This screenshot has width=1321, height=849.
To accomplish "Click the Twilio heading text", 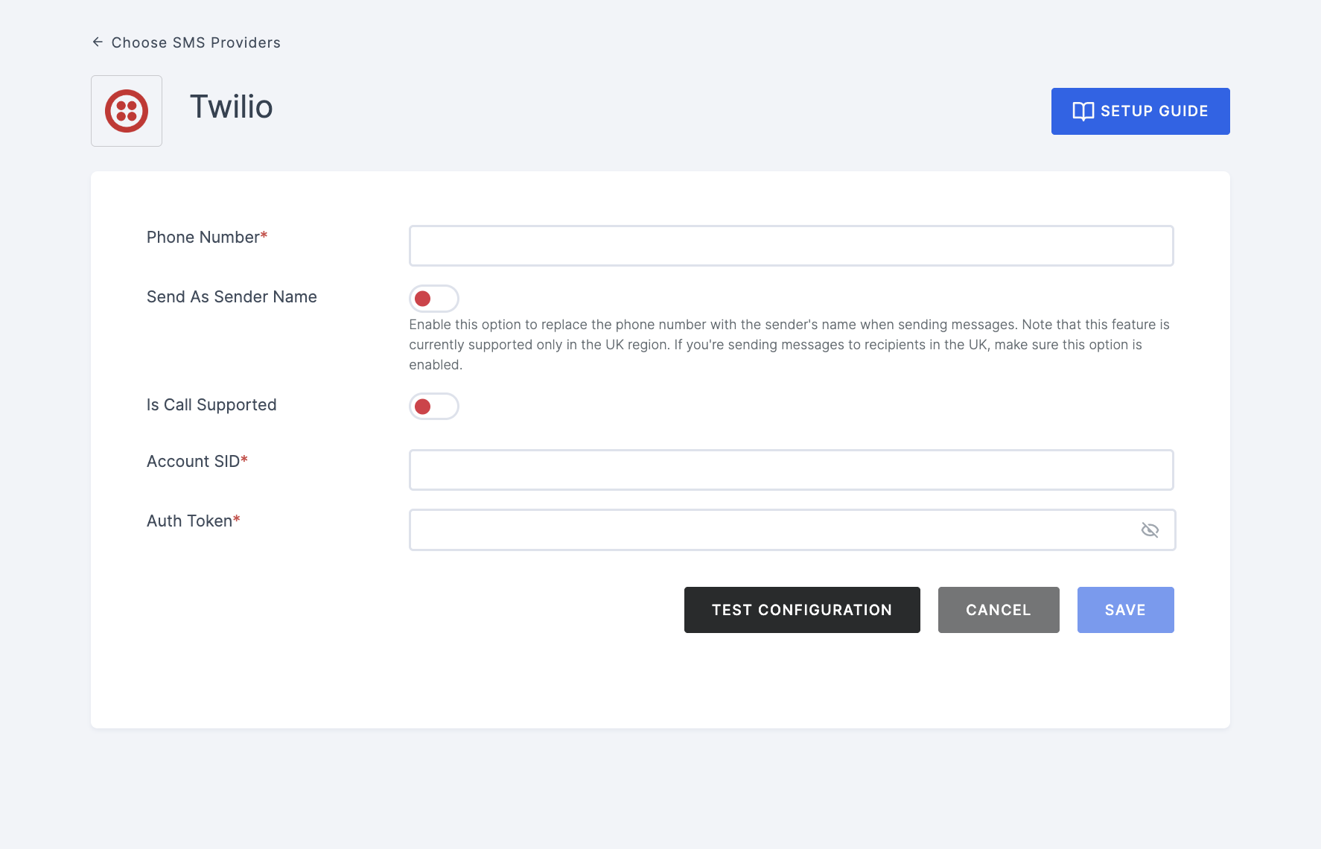I will [232, 106].
